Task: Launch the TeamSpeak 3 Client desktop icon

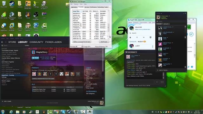Action: pos(12,16)
